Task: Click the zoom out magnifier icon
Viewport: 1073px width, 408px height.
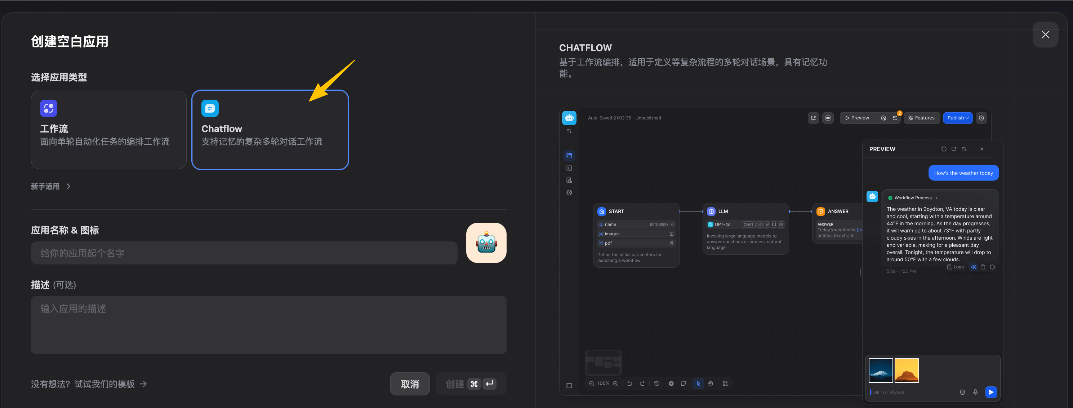Action: click(x=591, y=384)
